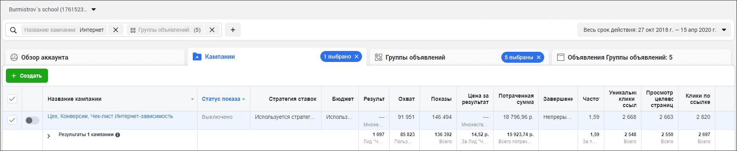The height and width of the screenshot is (151, 737).
Task: Clear the "5 выбраны" ad groups selection
Action: click(539, 57)
